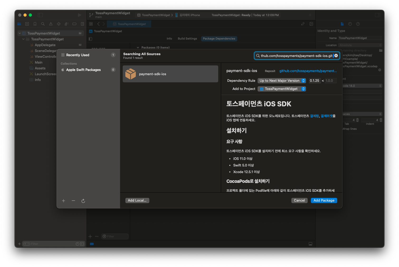Select the Quick Help inspector icon
This screenshot has width=399, height=267.
(358, 24)
